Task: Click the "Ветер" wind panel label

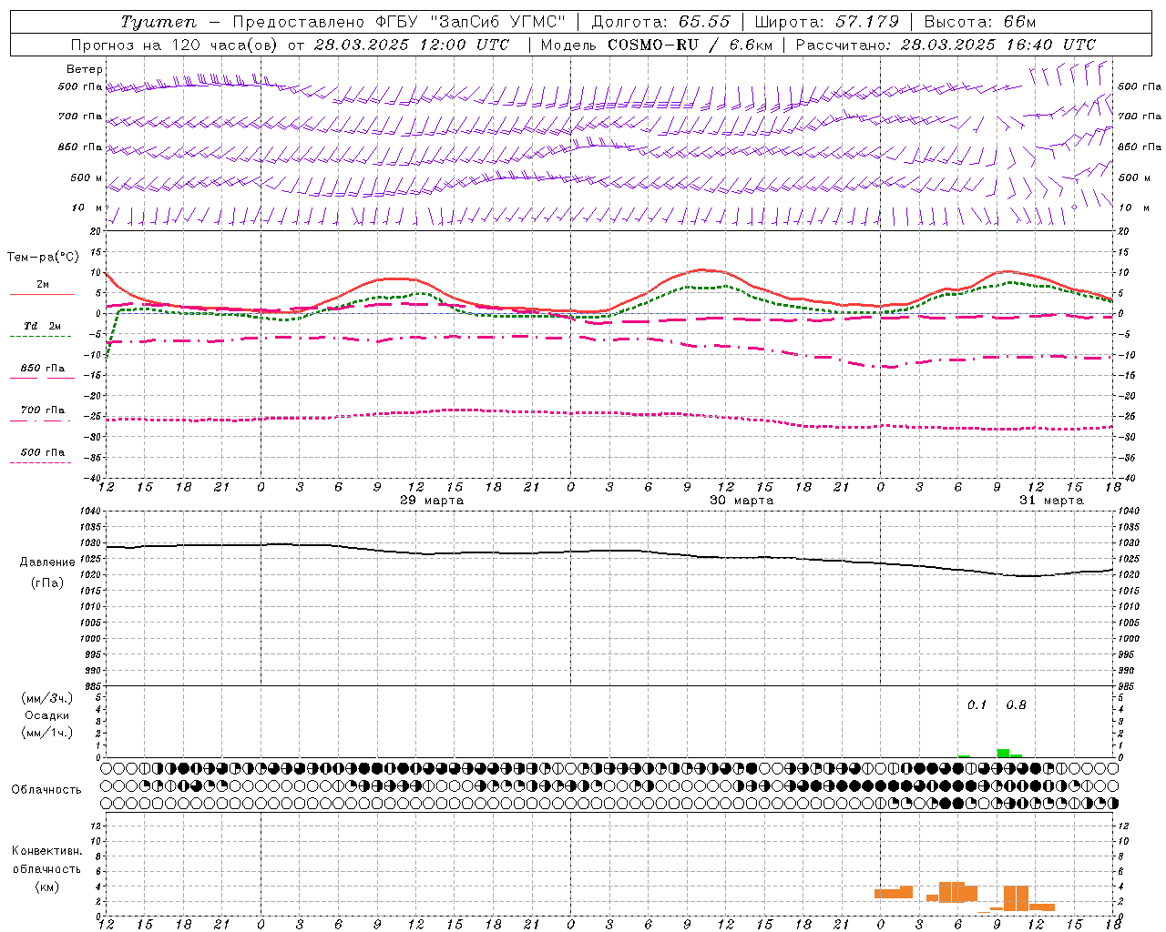Action: coord(85,69)
